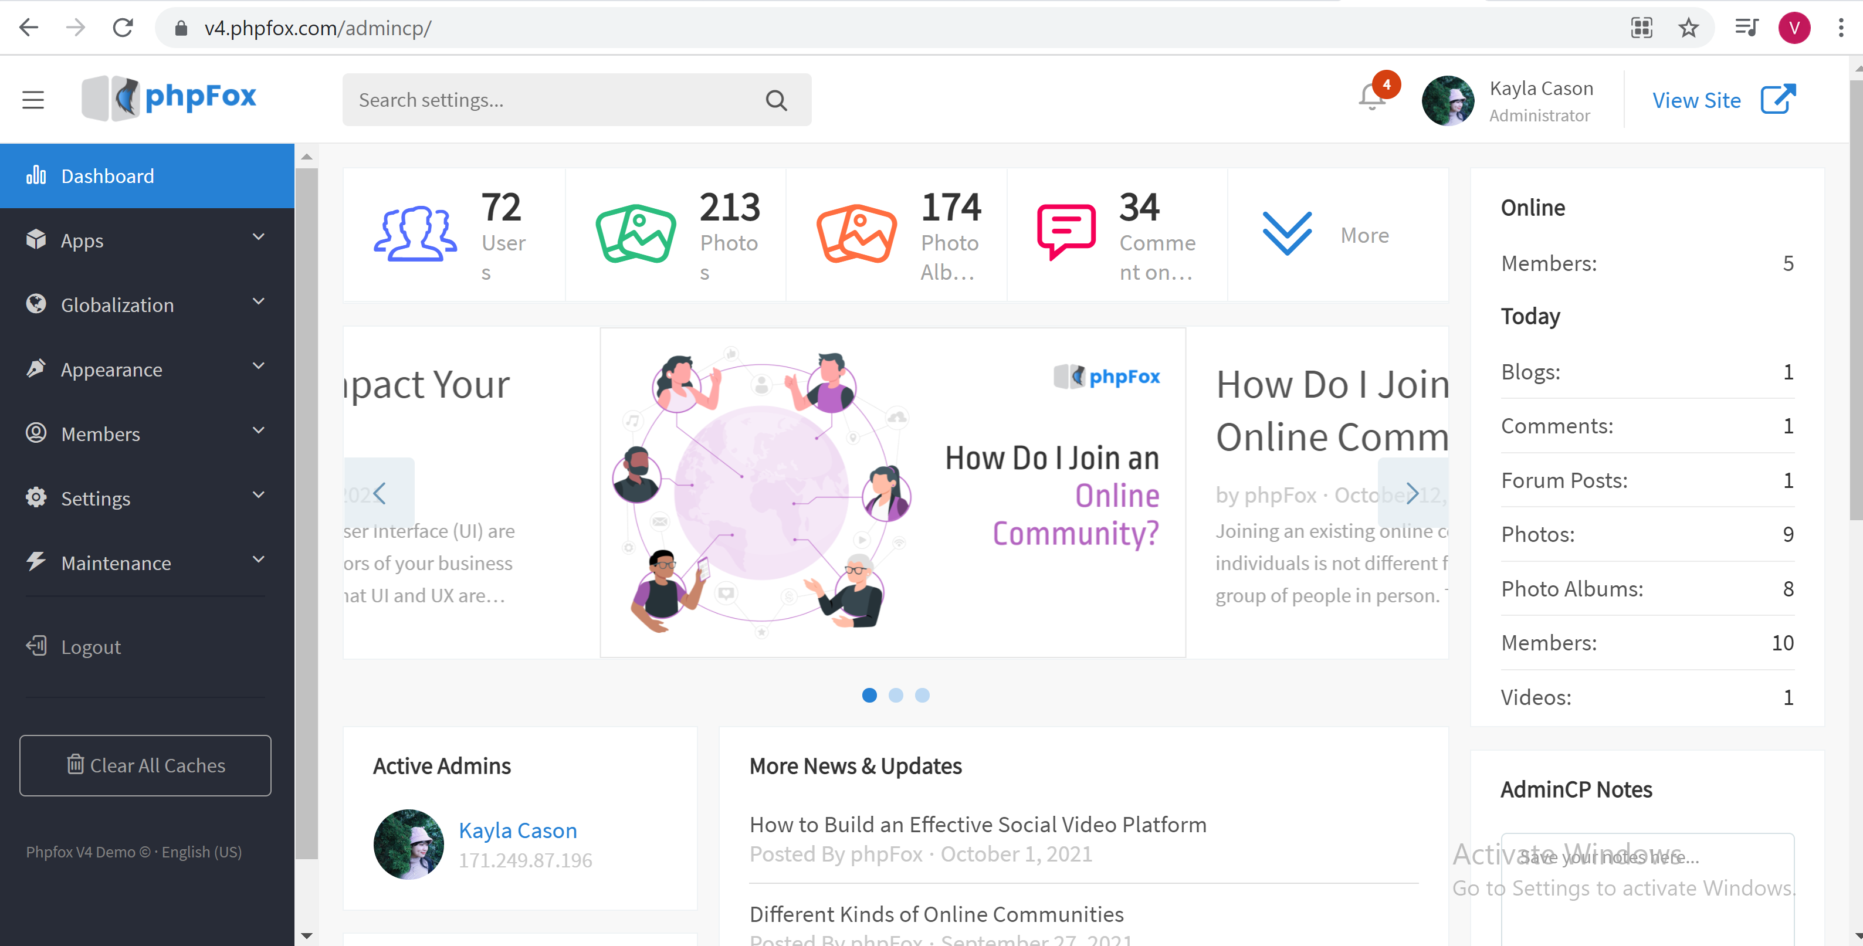This screenshot has width=1863, height=946.
Task: Expand the Apps menu chevron
Action: [258, 237]
